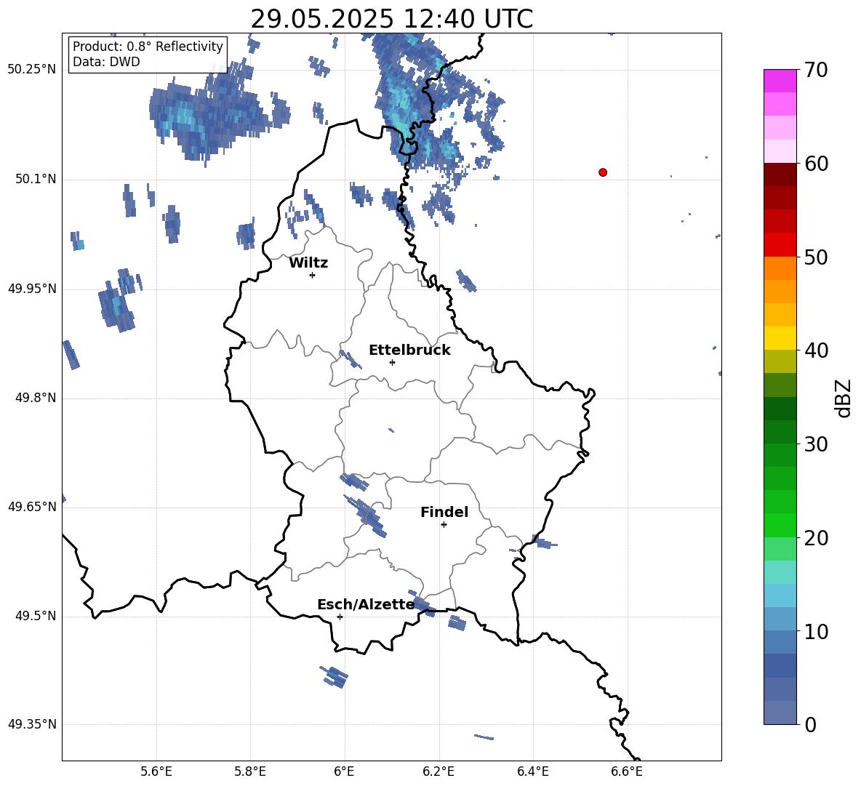Click the Data: DWD text

click(106, 62)
